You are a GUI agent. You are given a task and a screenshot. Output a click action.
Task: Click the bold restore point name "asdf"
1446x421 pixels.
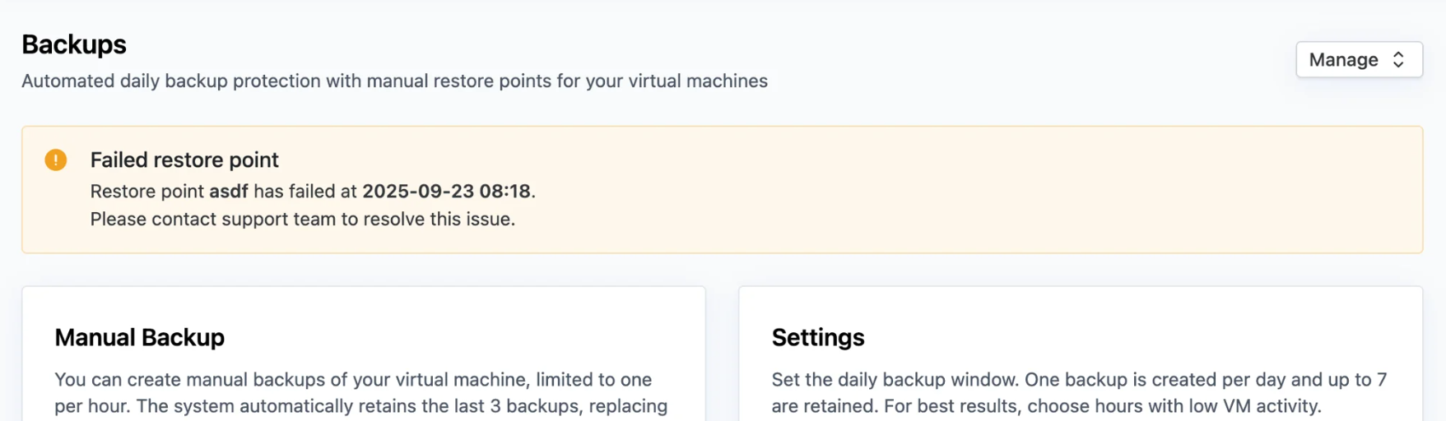click(229, 192)
